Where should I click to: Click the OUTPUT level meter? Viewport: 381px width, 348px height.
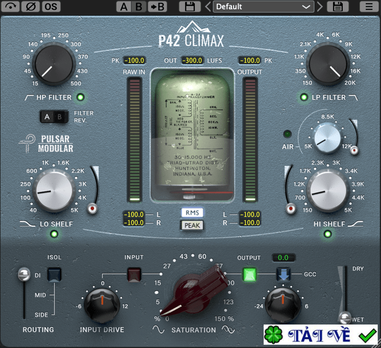tap(250, 140)
